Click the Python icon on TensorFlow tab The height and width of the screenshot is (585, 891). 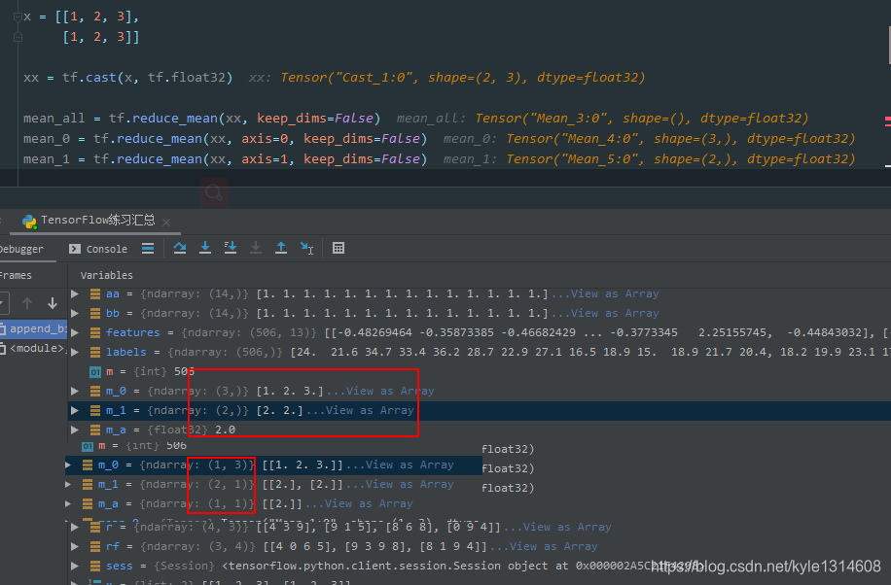click(x=29, y=221)
